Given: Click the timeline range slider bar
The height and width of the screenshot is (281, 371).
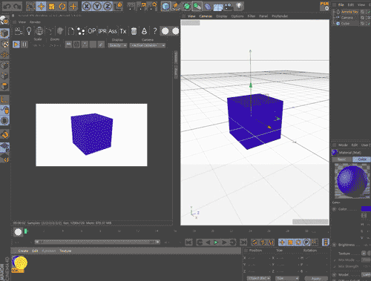Looking at the screenshot, I should tap(97, 242).
